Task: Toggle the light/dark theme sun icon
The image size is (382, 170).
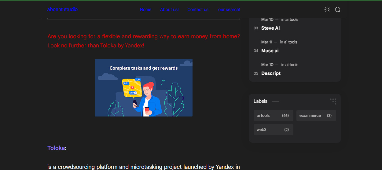Action: pos(327,9)
